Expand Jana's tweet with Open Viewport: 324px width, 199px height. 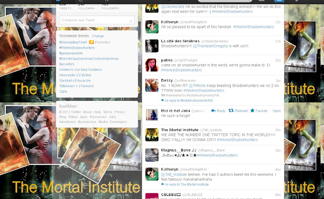tap(276, 111)
